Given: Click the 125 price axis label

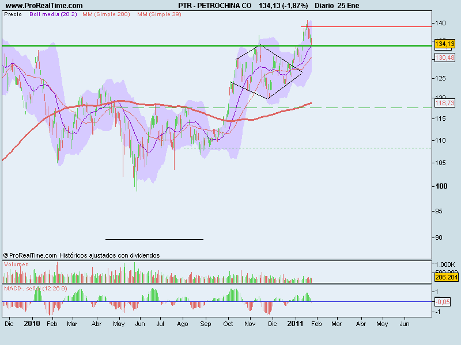Looking at the screenshot, I should (440, 78).
